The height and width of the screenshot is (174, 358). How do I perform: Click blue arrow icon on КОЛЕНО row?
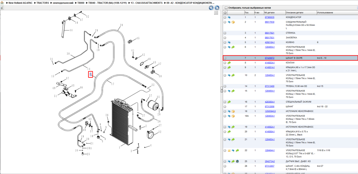point(229,43)
